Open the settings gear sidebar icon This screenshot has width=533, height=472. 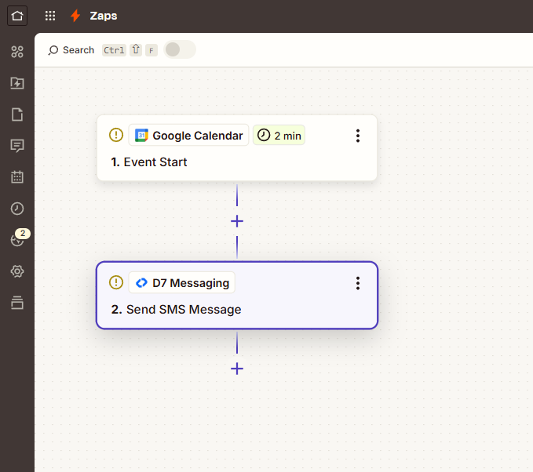17,271
